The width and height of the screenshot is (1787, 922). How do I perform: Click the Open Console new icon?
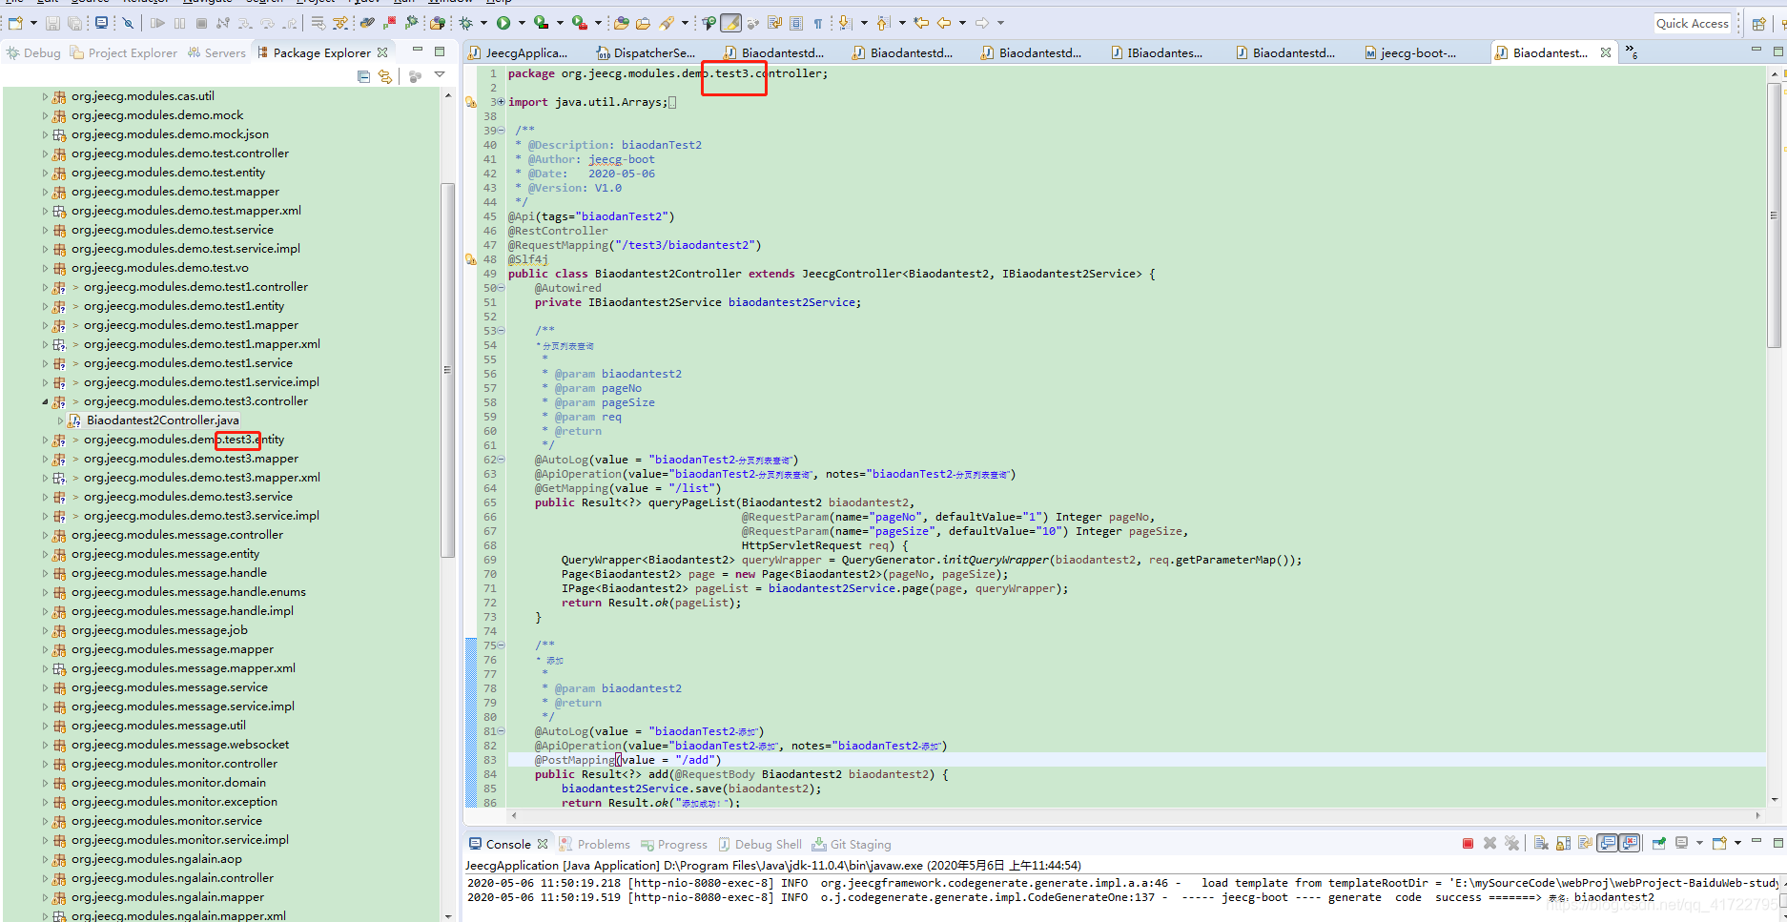tap(1719, 843)
